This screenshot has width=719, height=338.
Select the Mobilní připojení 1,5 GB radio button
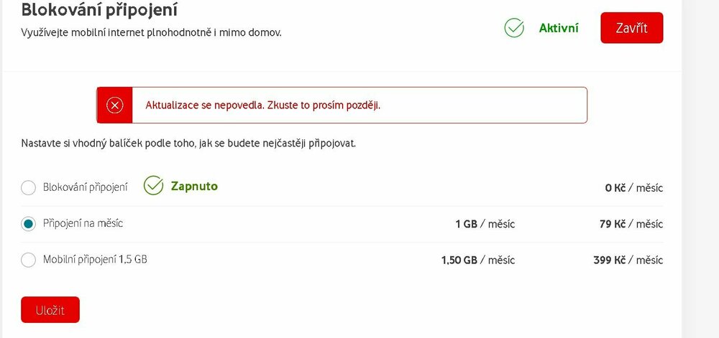point(29,260)
